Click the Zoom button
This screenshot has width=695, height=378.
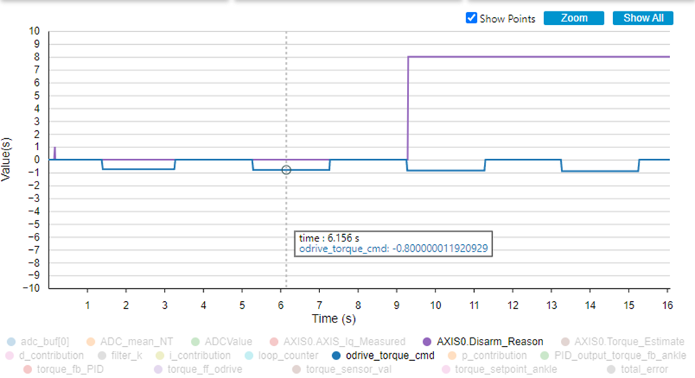click(573, 19)
